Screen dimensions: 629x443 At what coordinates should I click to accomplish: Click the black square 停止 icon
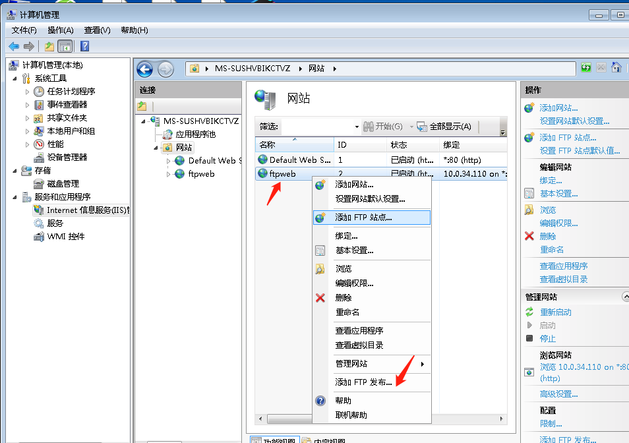(528, 338)
